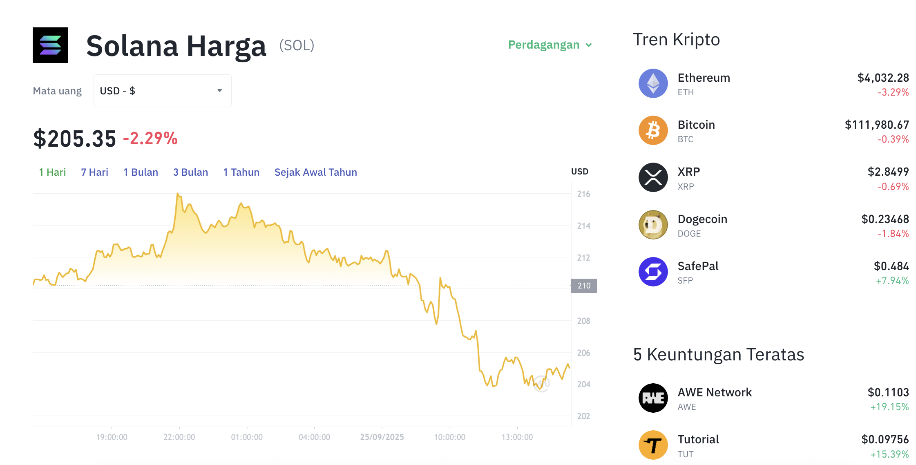Expand the Perdagangan menu chevron
The width and height of the screenshot is (916, 465).
[x=589, y=45]
